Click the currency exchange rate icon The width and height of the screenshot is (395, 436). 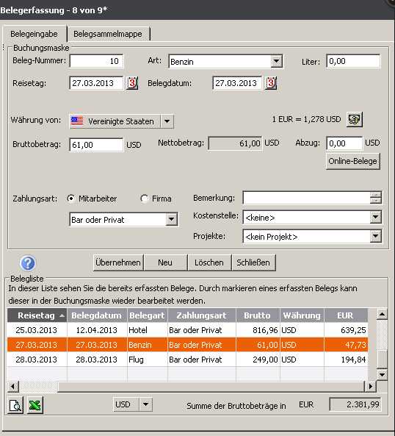355,120
